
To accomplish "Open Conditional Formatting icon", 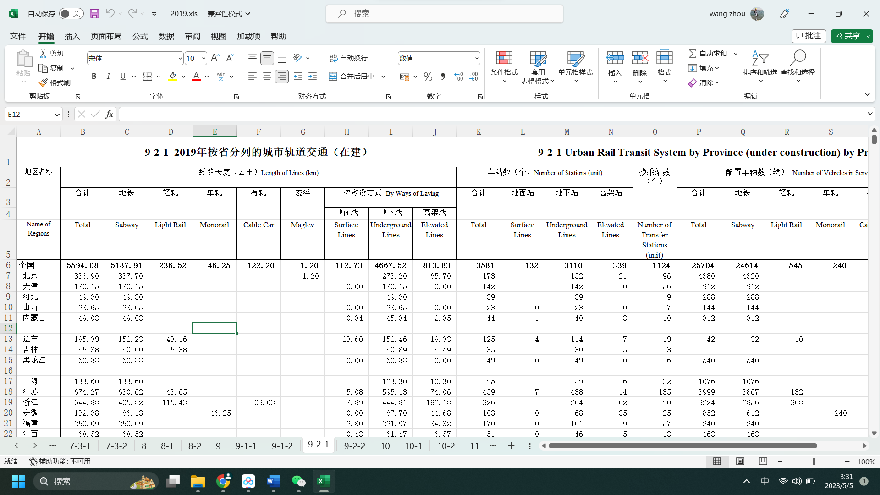I will (504, 59).
